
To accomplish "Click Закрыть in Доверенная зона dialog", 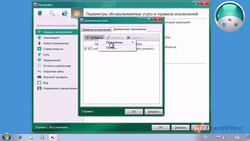I will (x=154, y=112).
